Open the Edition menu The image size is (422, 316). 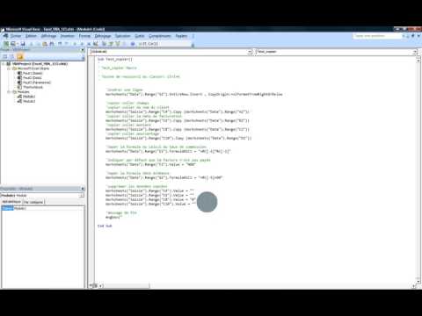[31, 36]
